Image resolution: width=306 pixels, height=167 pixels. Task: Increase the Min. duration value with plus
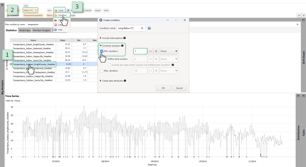156,51
